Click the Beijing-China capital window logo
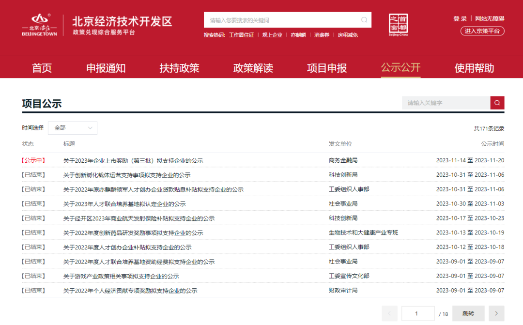Viewport: 523px width, 325px height. click(x=398, y=25)
